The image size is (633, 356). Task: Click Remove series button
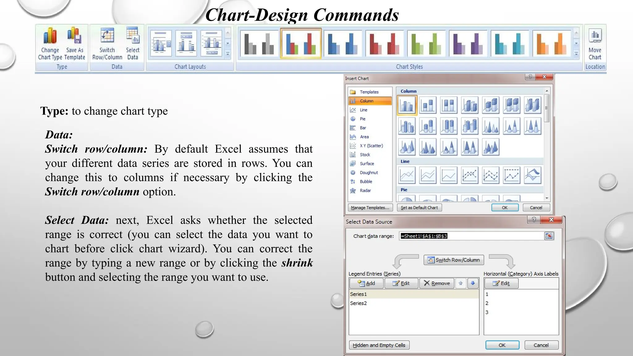[x=437, y=283]
